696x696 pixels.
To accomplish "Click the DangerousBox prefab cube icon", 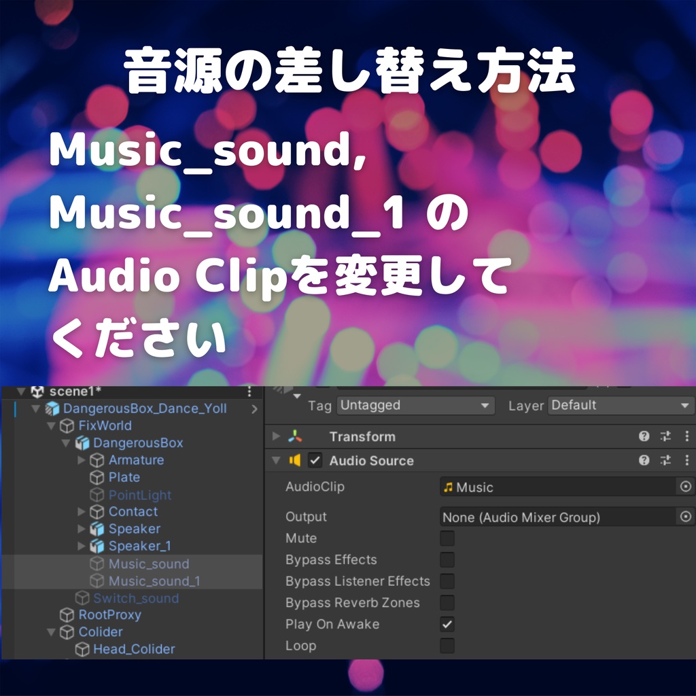I will click(82, 443).
